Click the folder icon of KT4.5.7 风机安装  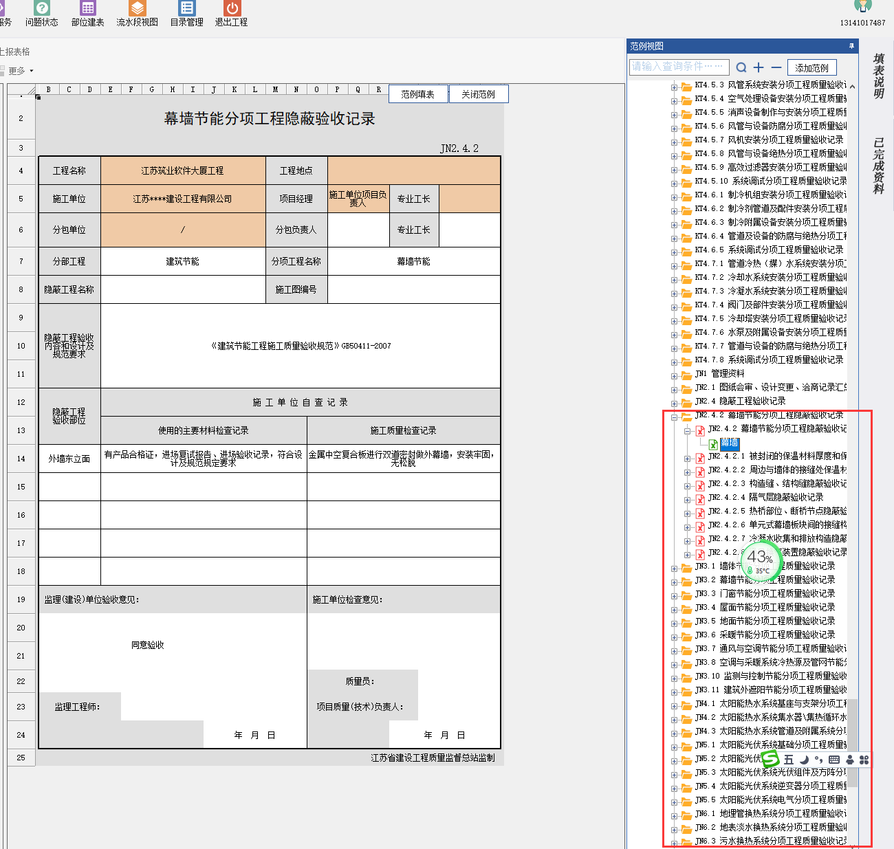point(686,142)
